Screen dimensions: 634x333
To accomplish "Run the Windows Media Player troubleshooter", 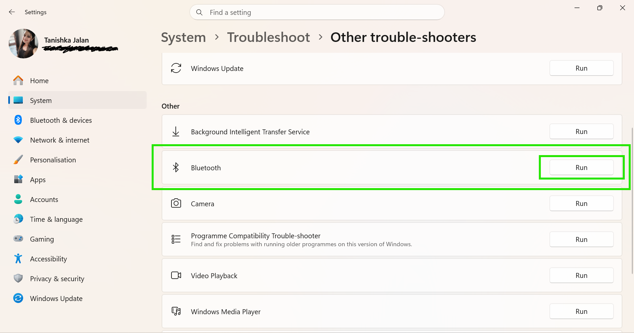I will (581, 311).
